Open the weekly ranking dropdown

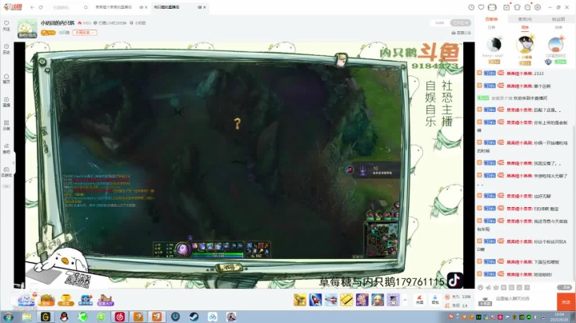point(85,33)
